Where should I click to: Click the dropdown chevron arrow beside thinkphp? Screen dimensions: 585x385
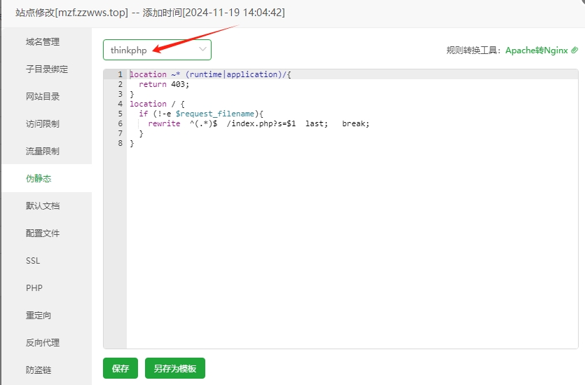pos(202,49)
